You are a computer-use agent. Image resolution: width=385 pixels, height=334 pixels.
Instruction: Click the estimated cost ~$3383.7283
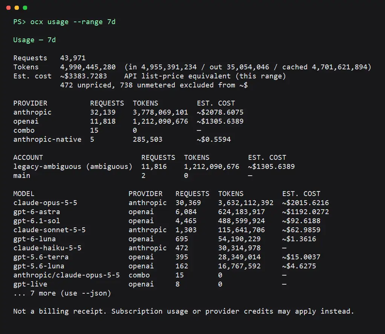coord(84,76)
